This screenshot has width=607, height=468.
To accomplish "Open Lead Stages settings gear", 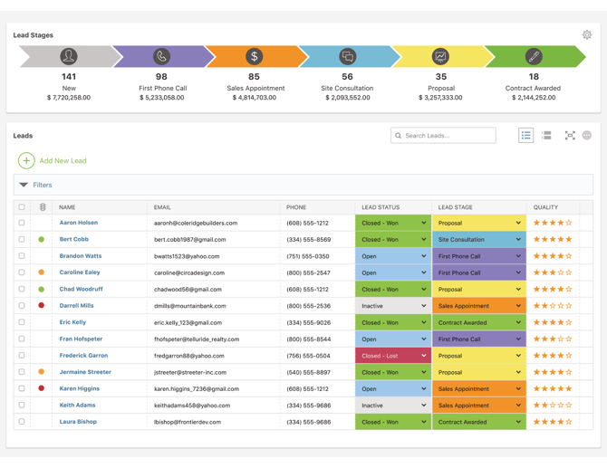I will click(587, 34).
